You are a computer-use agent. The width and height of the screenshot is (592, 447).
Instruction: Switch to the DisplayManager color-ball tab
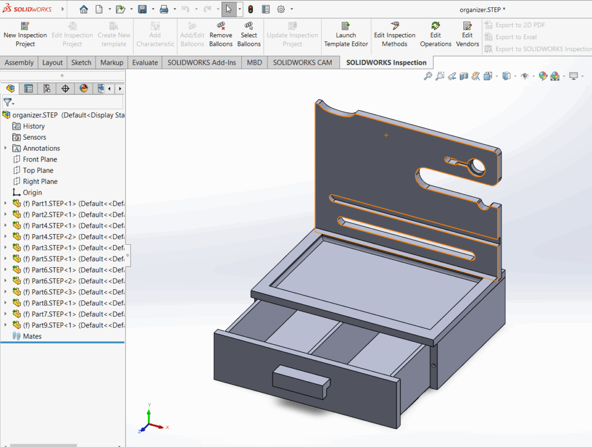pyautogui.click(x=84, y=88)
